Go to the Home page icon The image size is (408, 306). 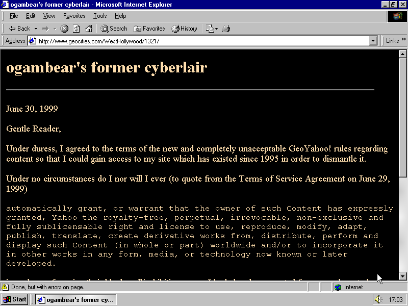pyautogui.click(x=89, y=29)
